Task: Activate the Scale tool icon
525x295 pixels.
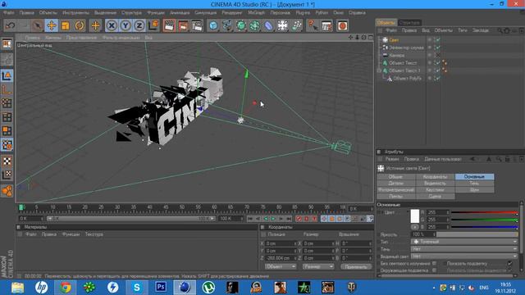Action: (x=66, y=25)
